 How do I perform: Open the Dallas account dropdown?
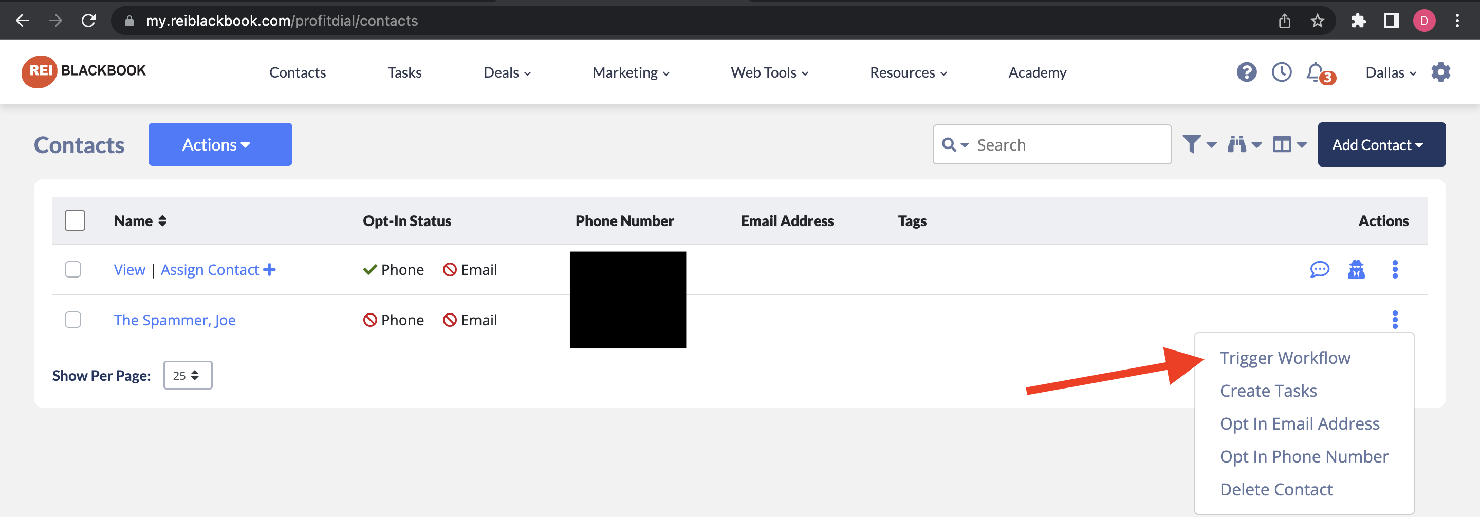(1391, 72)
